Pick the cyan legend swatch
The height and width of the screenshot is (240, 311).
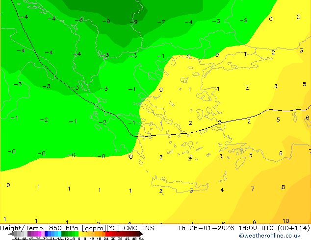[59, 234]
